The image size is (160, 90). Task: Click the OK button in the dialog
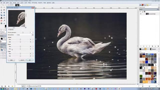pyautogui.click(x=30, y=60)
